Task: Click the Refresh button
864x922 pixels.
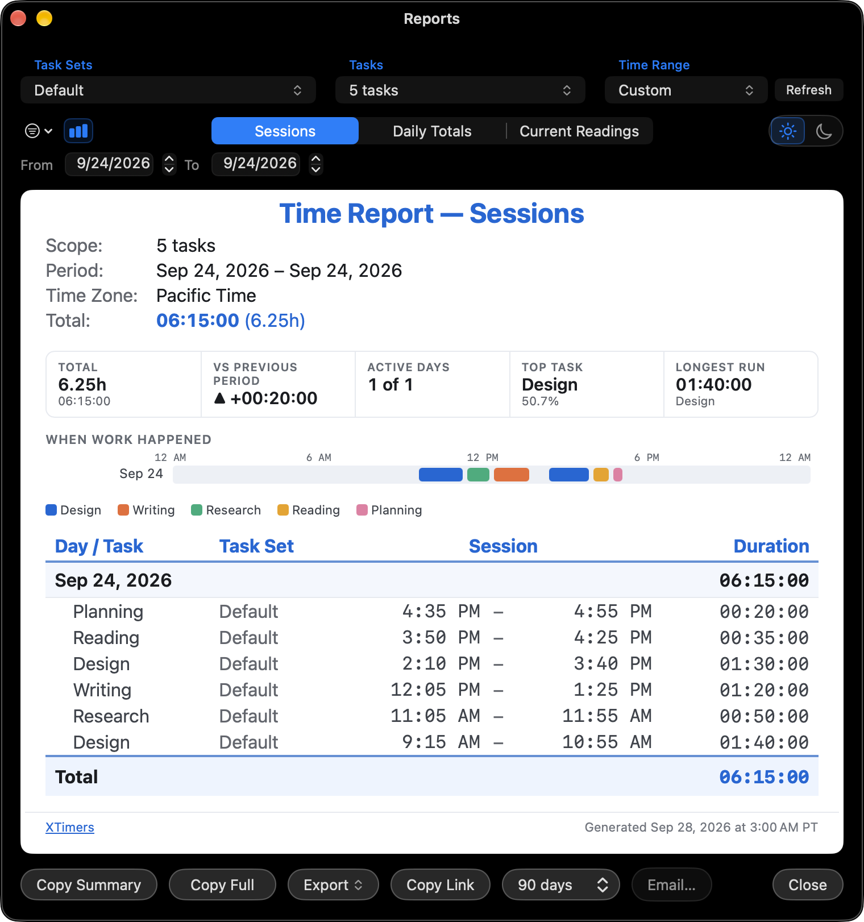Action: pos(809,90)
